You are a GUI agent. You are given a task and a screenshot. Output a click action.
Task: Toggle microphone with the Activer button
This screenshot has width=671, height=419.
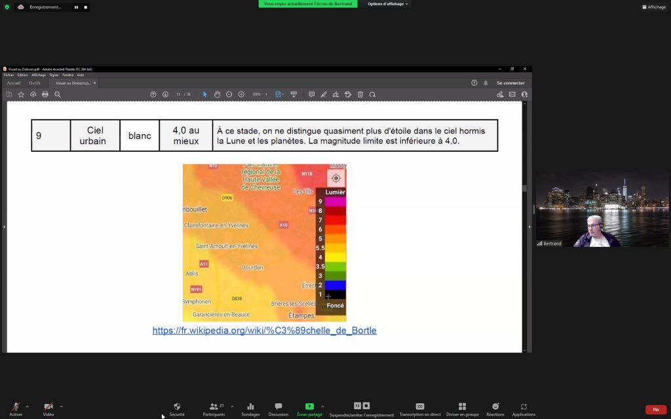click(16, 409)
